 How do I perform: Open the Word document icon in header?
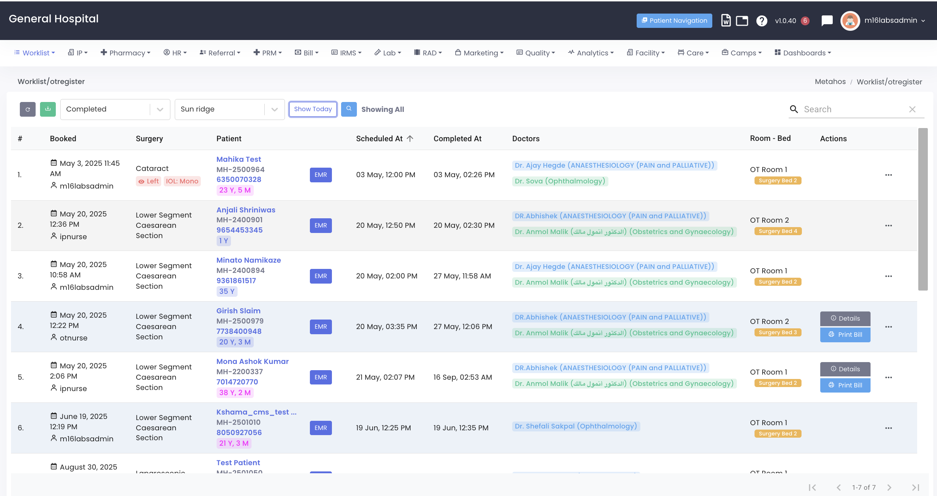pyautogui.click(x=726, y=21)
